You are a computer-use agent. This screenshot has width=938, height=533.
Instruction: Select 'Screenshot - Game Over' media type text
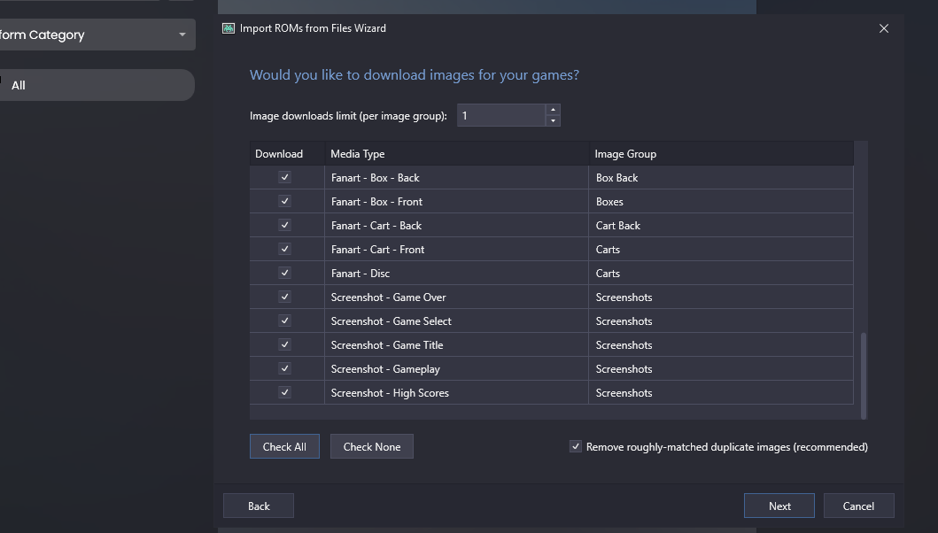coord(388,297)
